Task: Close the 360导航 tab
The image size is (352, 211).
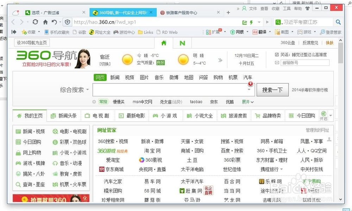Action: pos(151,12)
